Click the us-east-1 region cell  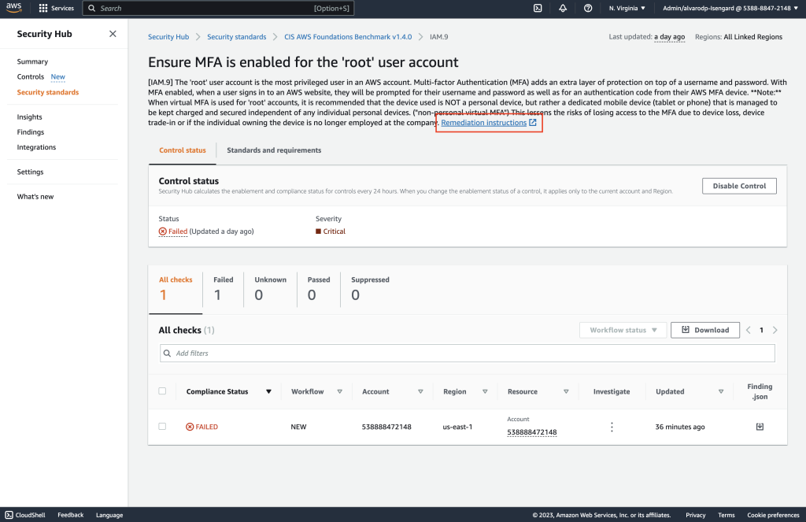[457, 427]
